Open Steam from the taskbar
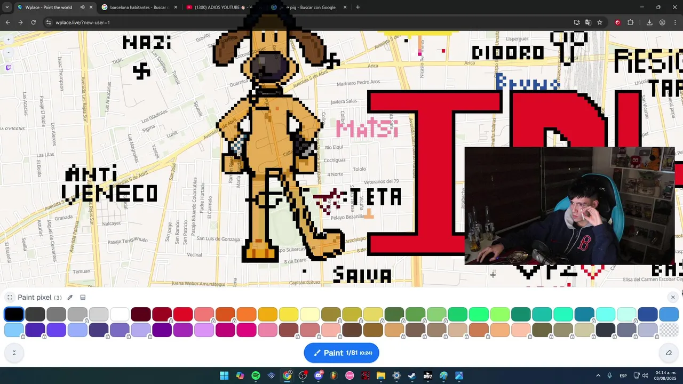 [x=412, y=375]
